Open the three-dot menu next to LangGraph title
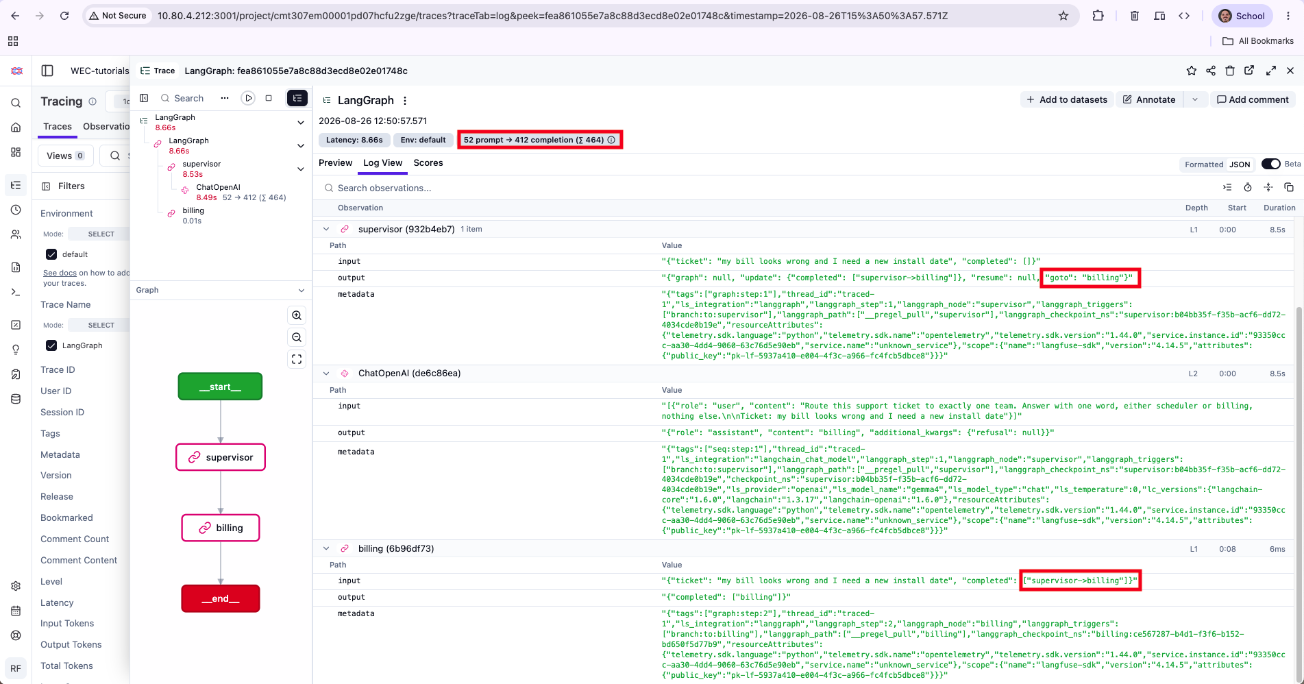Screen dimensions: 1304x684 click(x=405, y=101)
